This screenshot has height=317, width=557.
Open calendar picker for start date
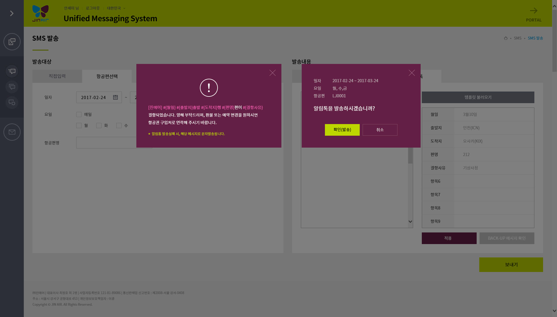[115, 97]
